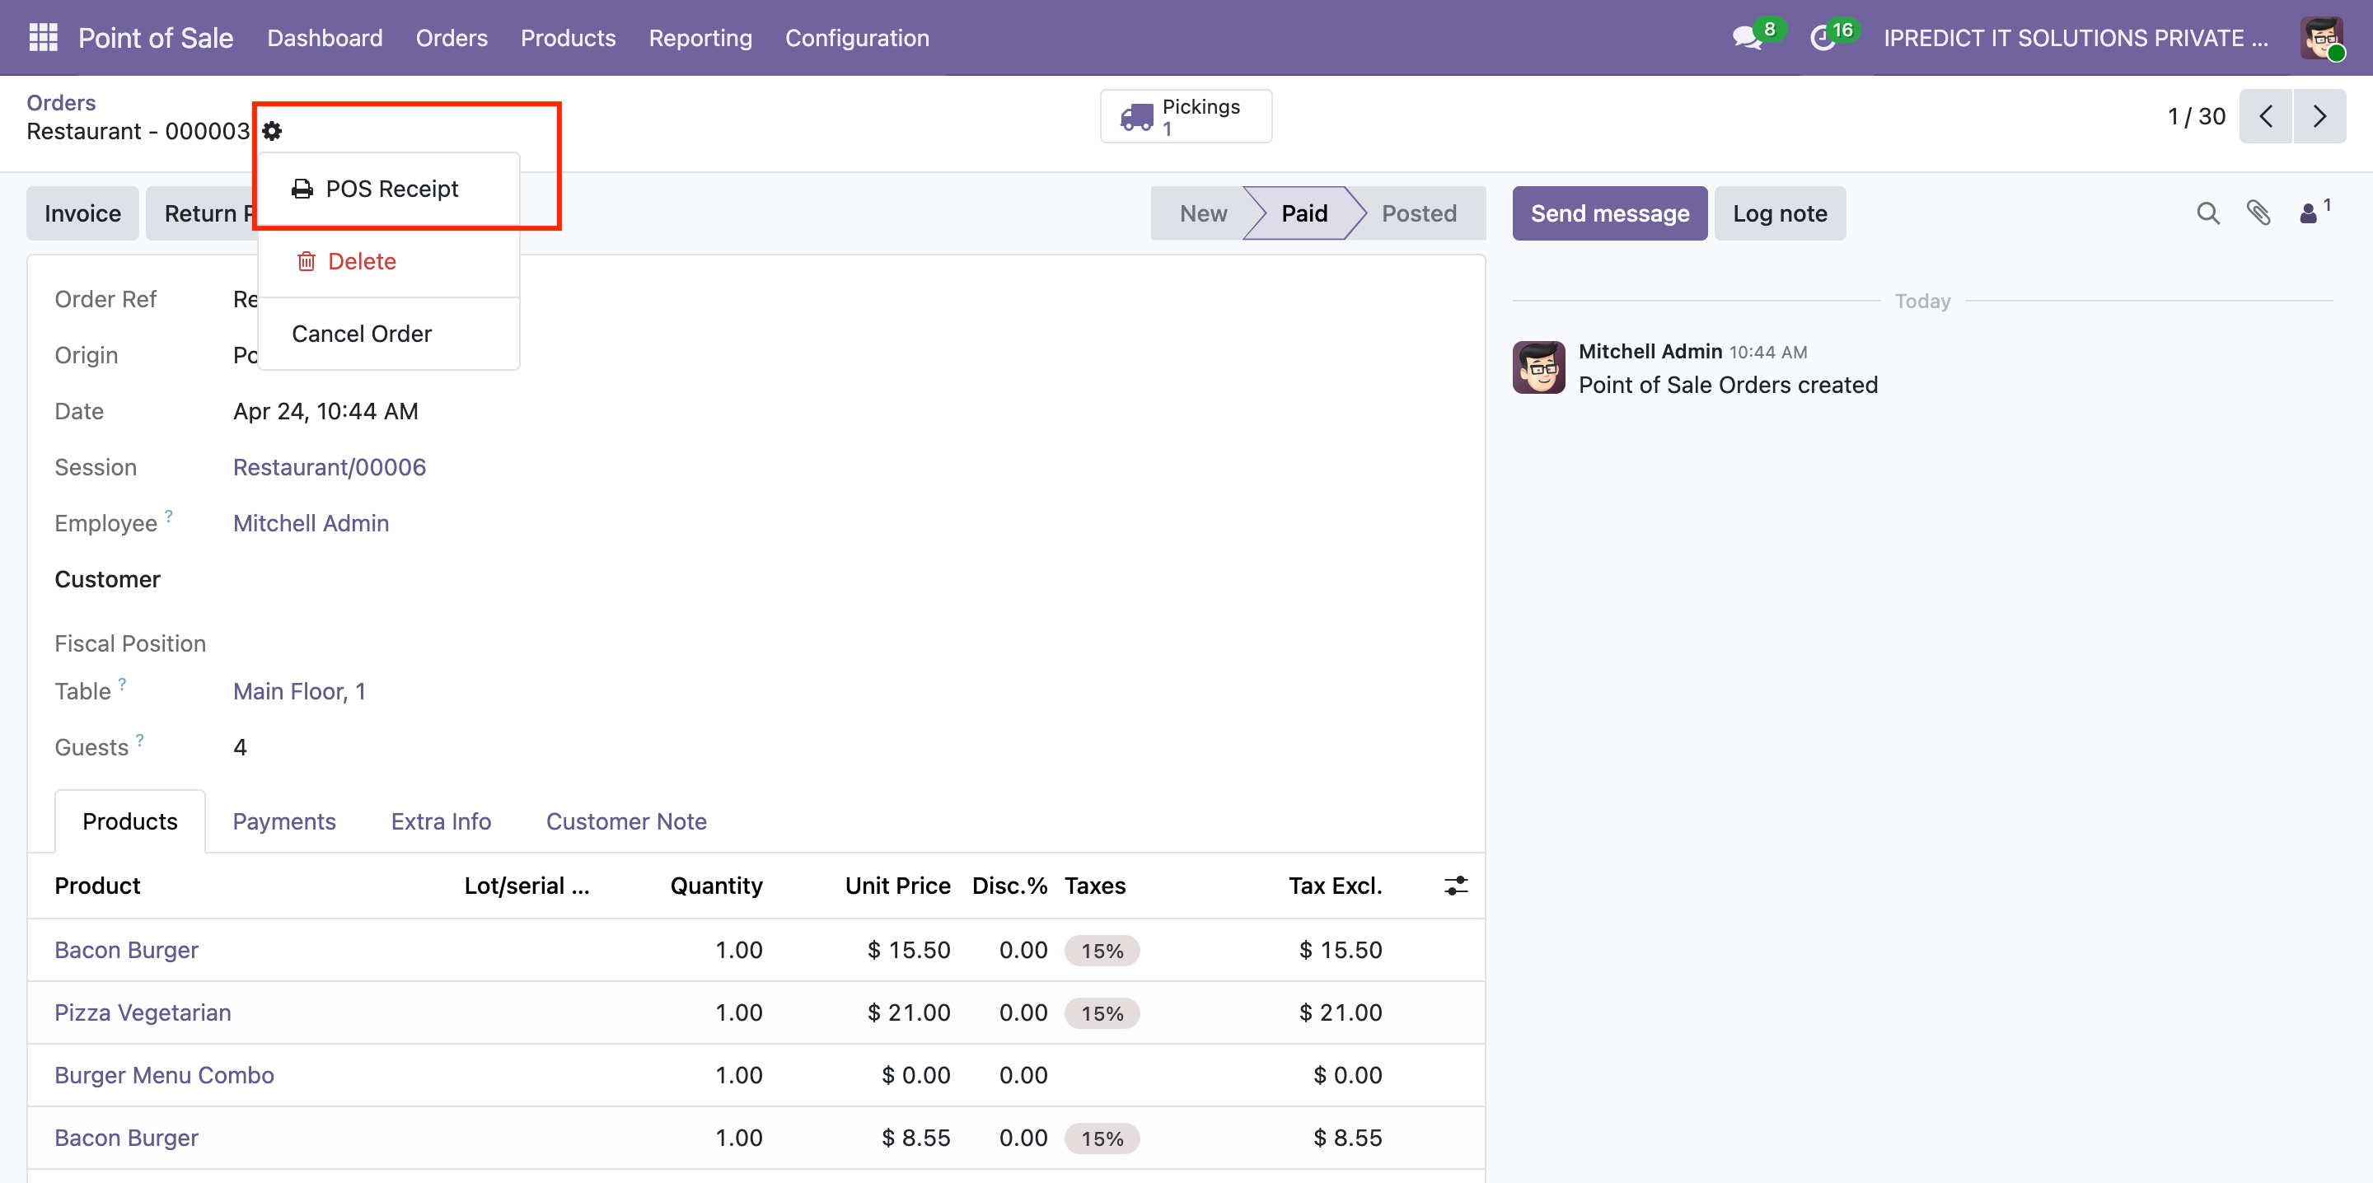Screen dimensions: 2373x1183
Task: Open the followers person icon
Action: tap(2309, 213)
